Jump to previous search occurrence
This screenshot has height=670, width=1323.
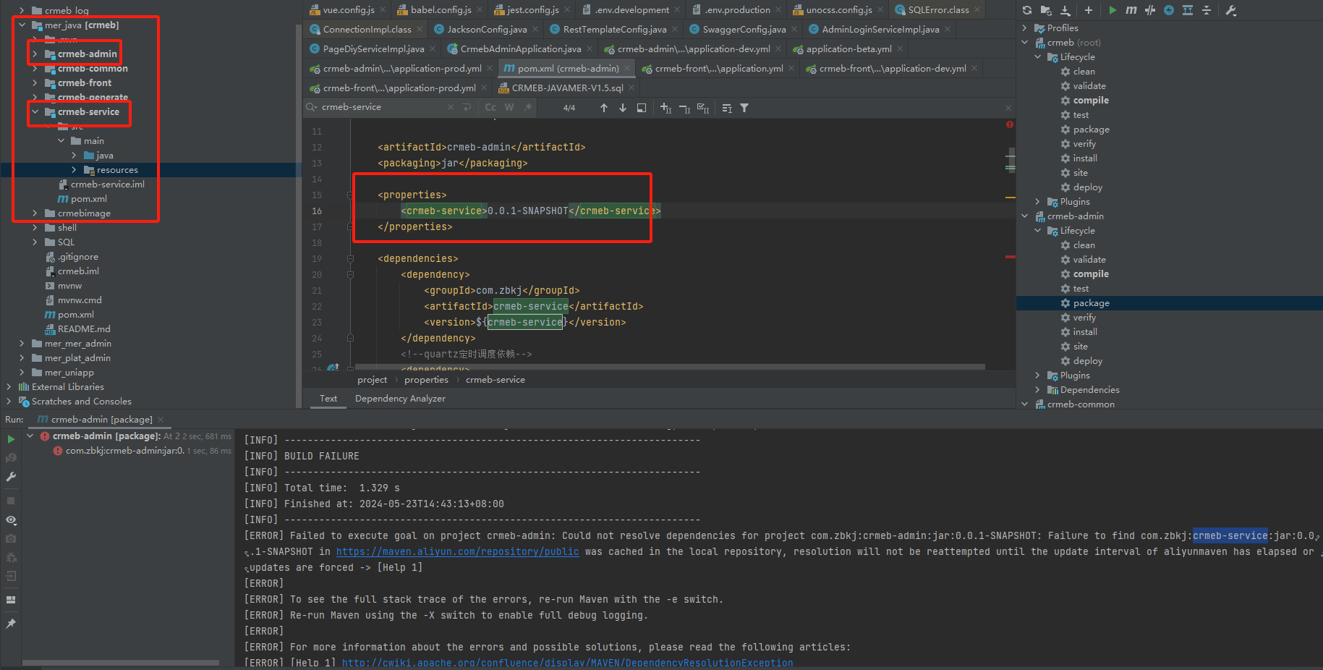coord(604,108)
